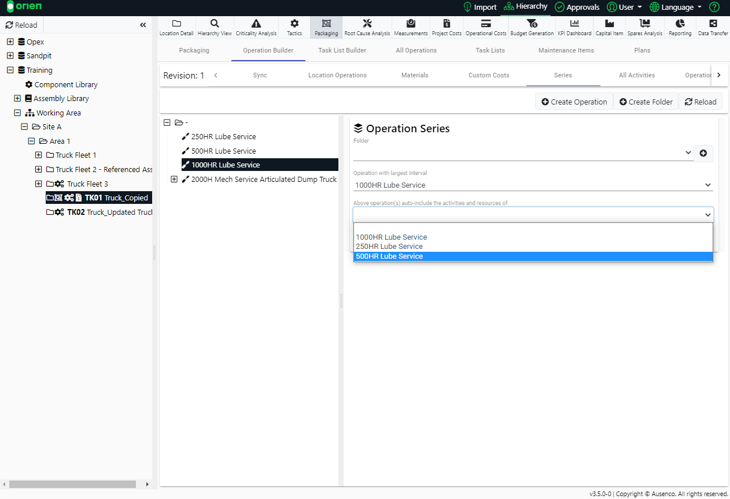730x499 pixels.
Task: Switch to Maintenance Items tab
Action: [x=566, y=50]
